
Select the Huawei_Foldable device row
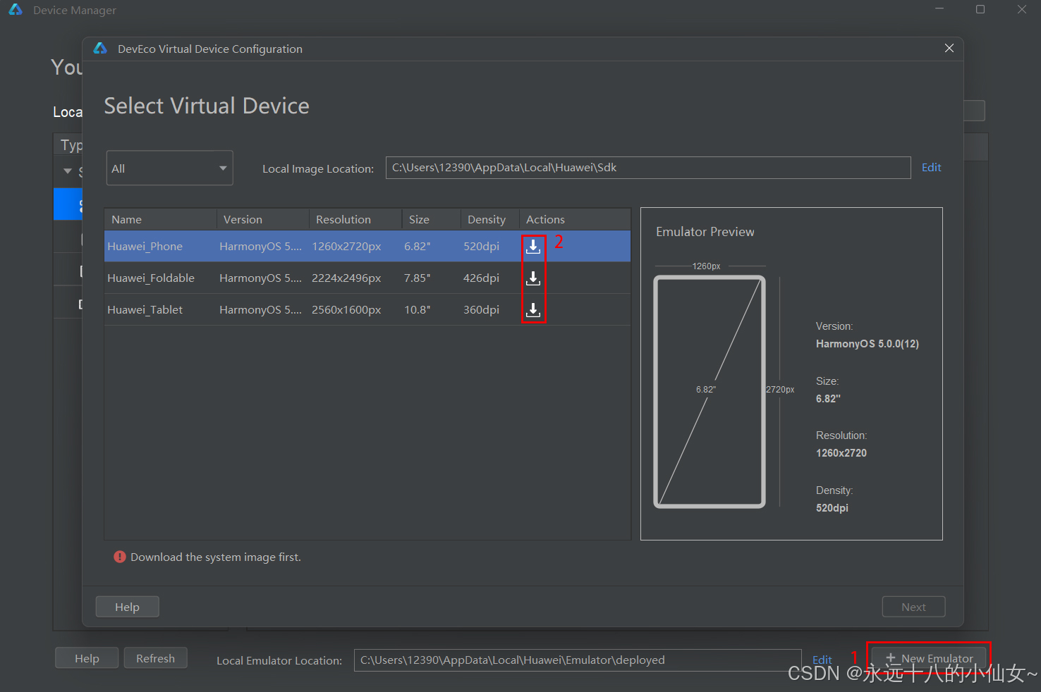click(367, 278)
